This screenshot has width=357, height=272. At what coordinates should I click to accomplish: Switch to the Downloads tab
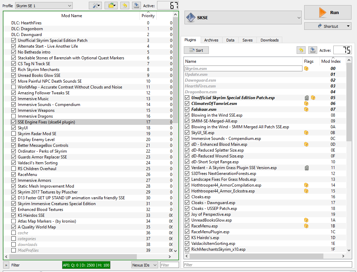pyautogui.click(x=269, y=40)
